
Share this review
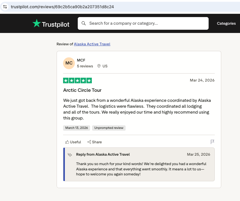click(94, 142)
